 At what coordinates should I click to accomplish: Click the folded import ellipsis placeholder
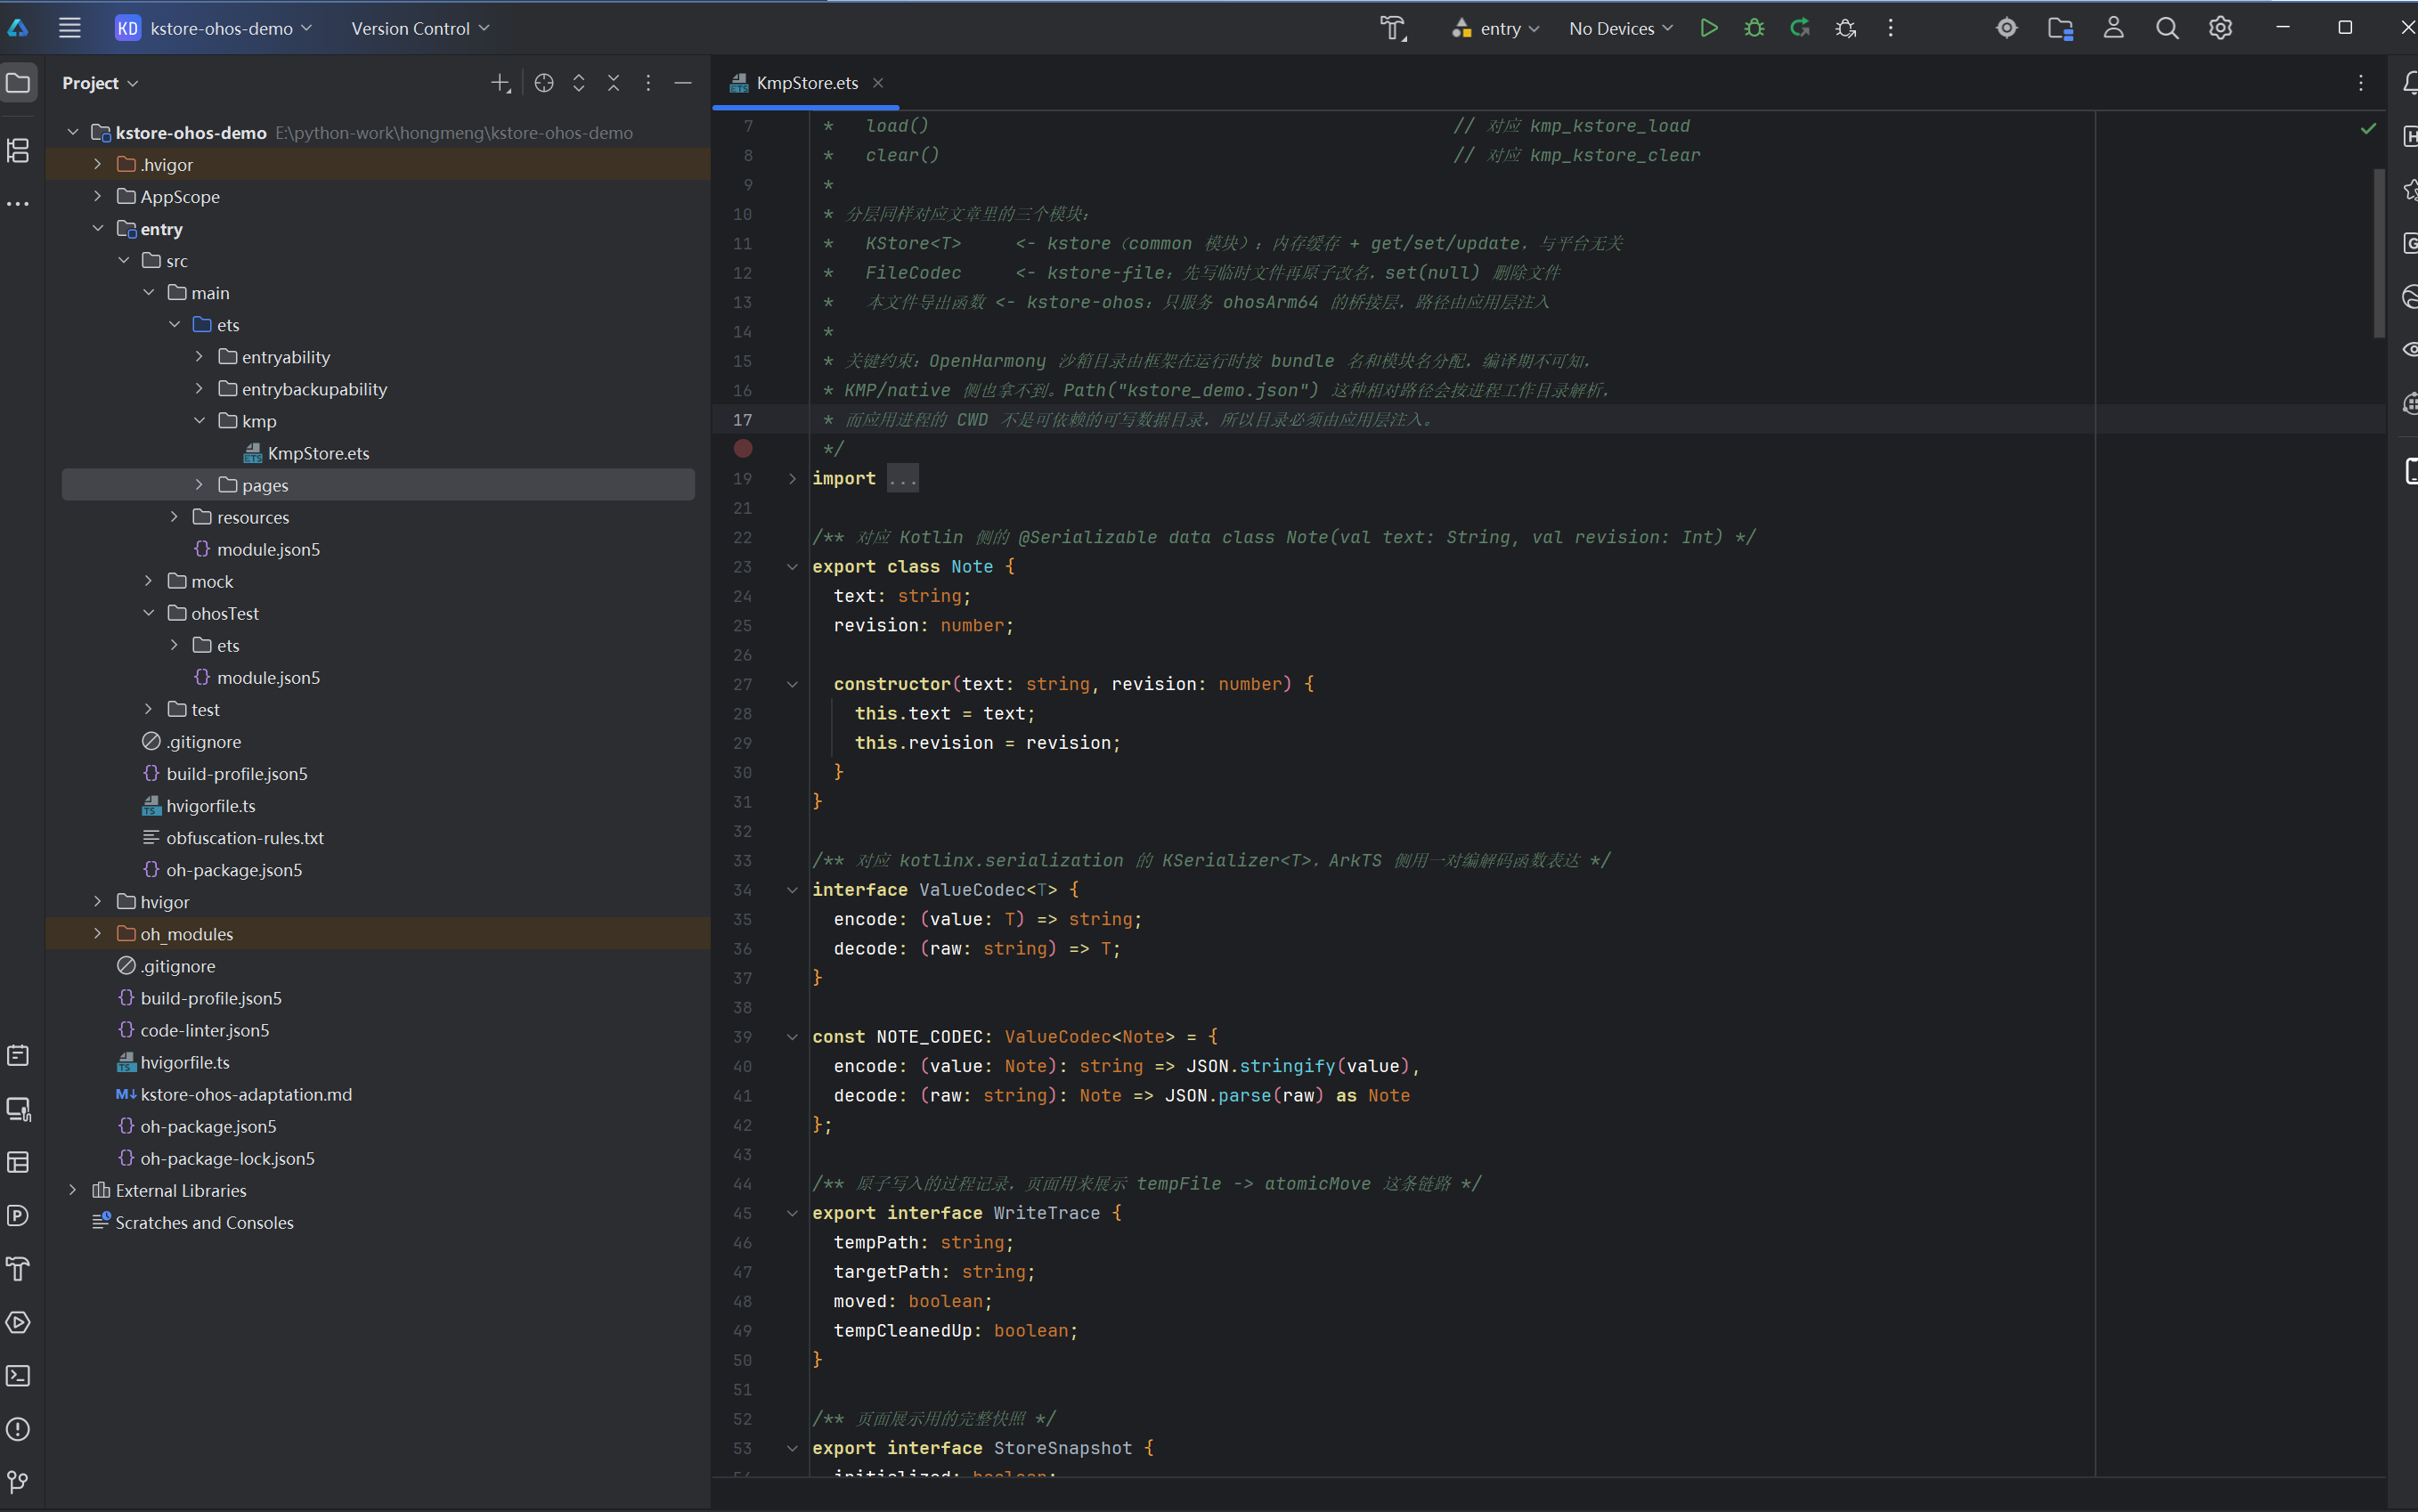pyautogui.click(x=902, y=479)
